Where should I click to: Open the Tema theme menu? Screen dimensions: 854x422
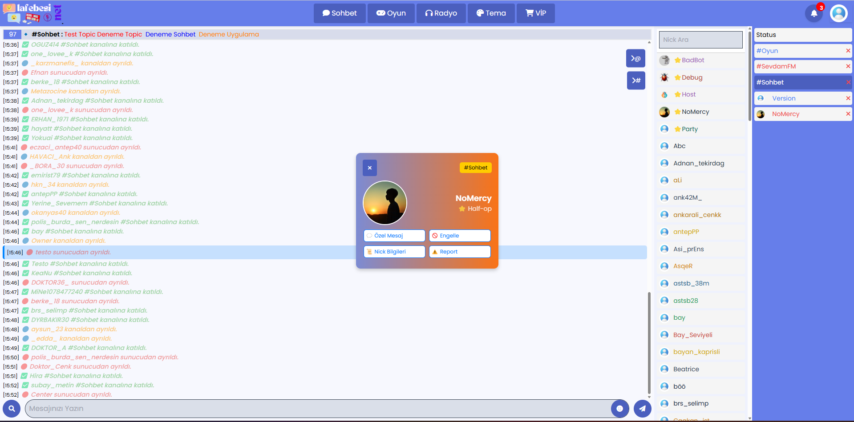[491, 13]
